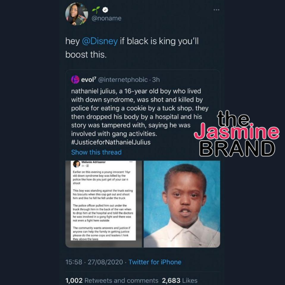Open the @Disney mention link
This screenshot has width=285, height=285.
coord(100,41)
